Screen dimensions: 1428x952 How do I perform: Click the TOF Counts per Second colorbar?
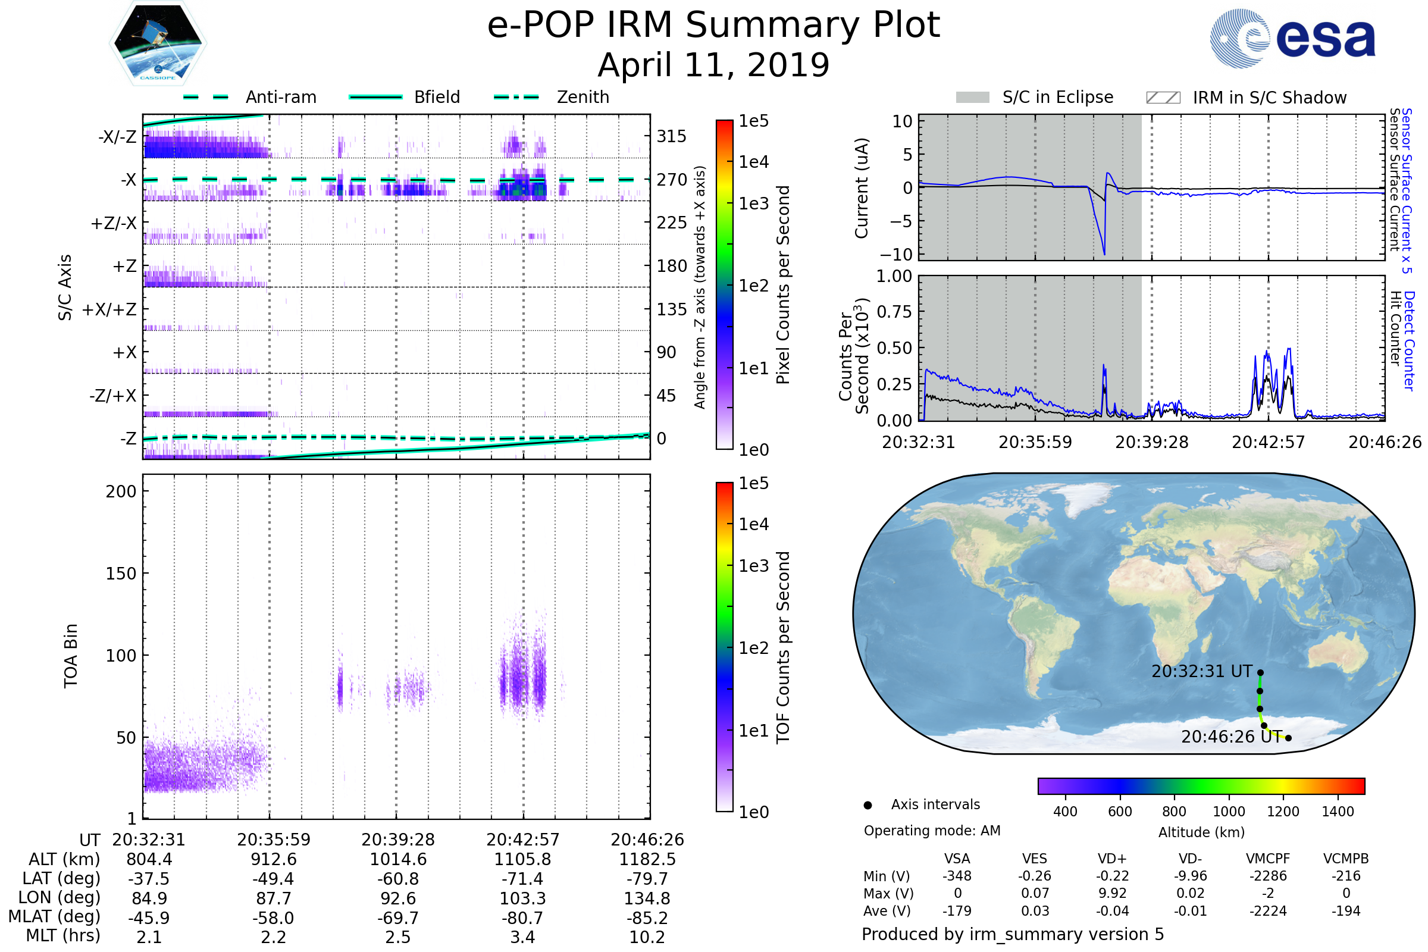tap(724, 647)
